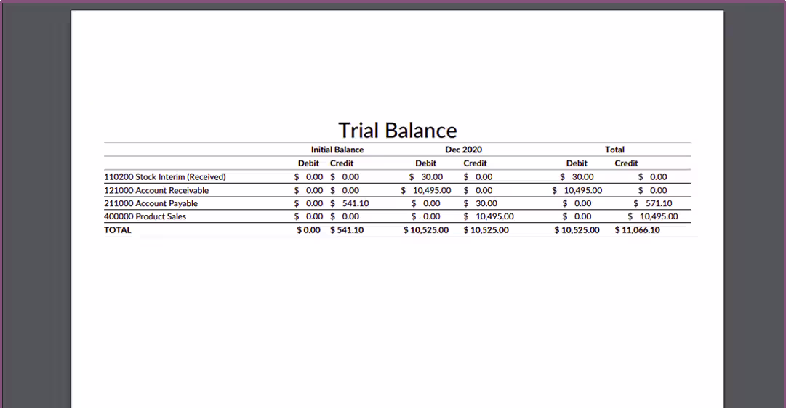This screenshot has width=786, height=408.
Task: Click Stock Interim Dec 2020 debit $ 30.00
Action: coord(425,176)
